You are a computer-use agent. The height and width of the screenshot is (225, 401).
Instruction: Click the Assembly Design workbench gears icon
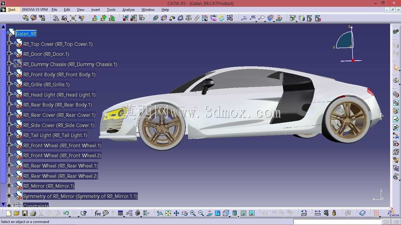(x=396, y=31)
